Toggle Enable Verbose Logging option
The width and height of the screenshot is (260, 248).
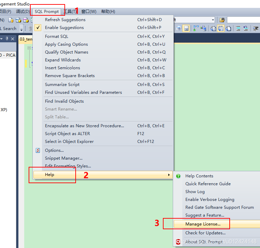click(210, 200)
